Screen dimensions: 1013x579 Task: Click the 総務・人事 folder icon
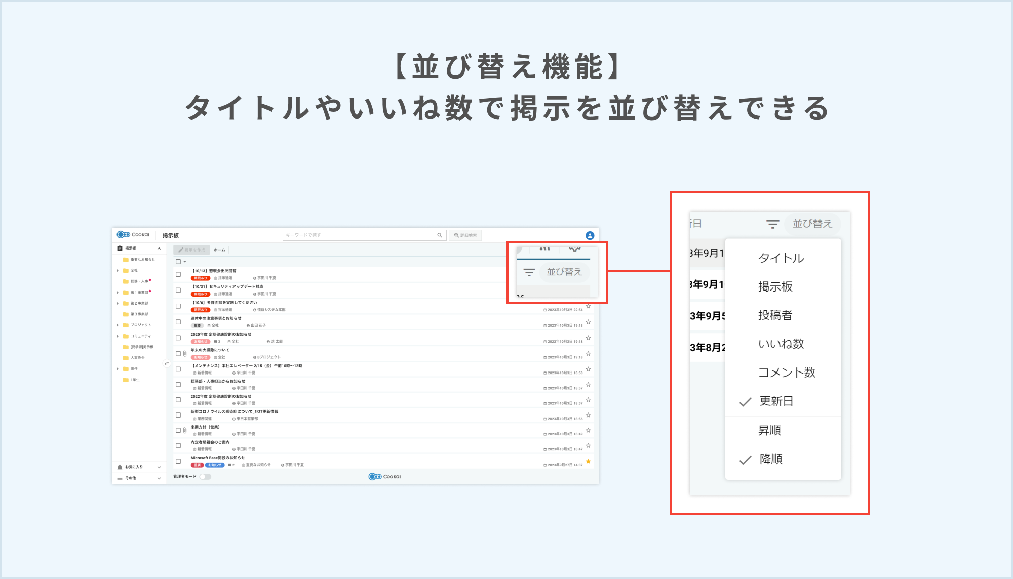pos(126,281)
